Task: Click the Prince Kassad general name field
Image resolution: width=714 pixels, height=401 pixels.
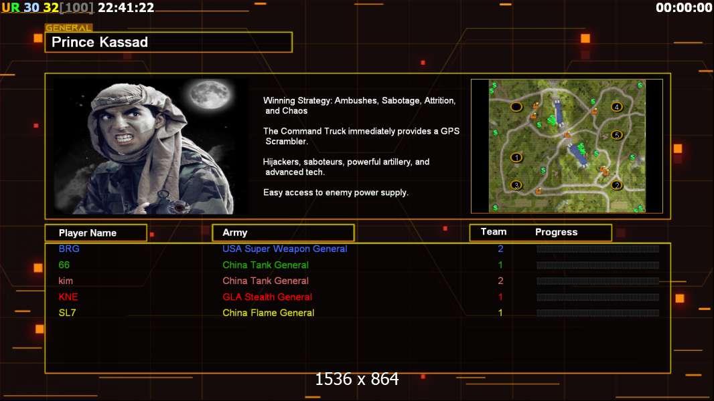Action: pos(169,42)
